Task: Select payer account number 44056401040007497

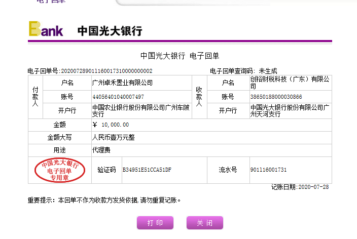Action: [118, 97]
